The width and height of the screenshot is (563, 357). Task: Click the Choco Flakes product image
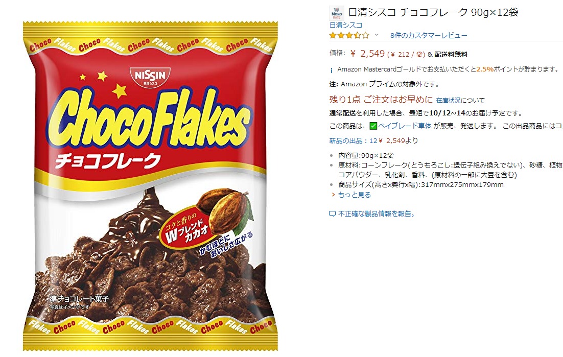point(150,186)
